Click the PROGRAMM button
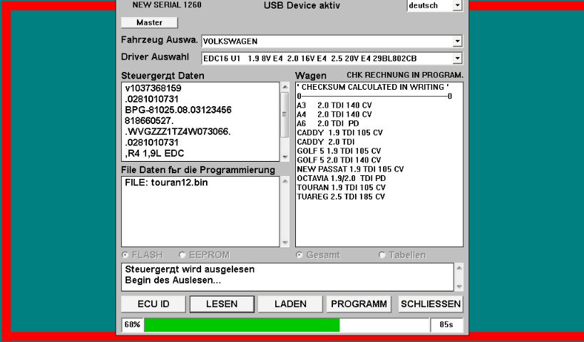The image size is (584, 342). coord(359,304)
